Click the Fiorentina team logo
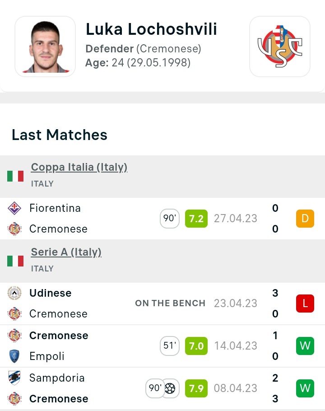This screenshot has height=411, width=325. [x=15, y=208]
